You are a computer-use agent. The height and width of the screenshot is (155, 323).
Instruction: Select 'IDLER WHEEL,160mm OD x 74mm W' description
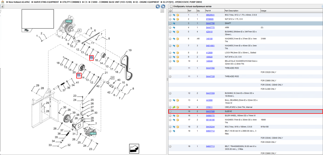click(x=240, y=116)
